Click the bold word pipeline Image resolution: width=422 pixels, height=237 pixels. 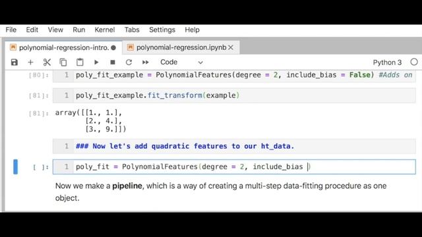[127, 186]
